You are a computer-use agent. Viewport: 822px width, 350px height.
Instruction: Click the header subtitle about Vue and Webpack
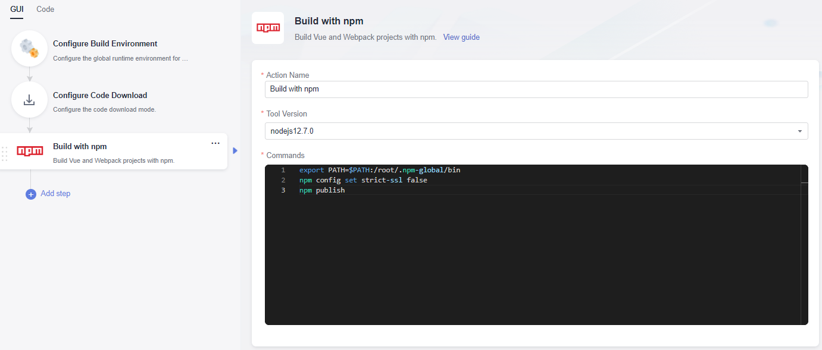point(365,37)
